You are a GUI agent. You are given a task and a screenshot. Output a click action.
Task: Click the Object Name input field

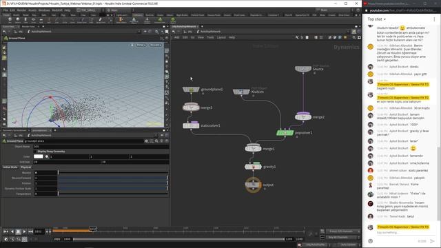tap(101, 147)
